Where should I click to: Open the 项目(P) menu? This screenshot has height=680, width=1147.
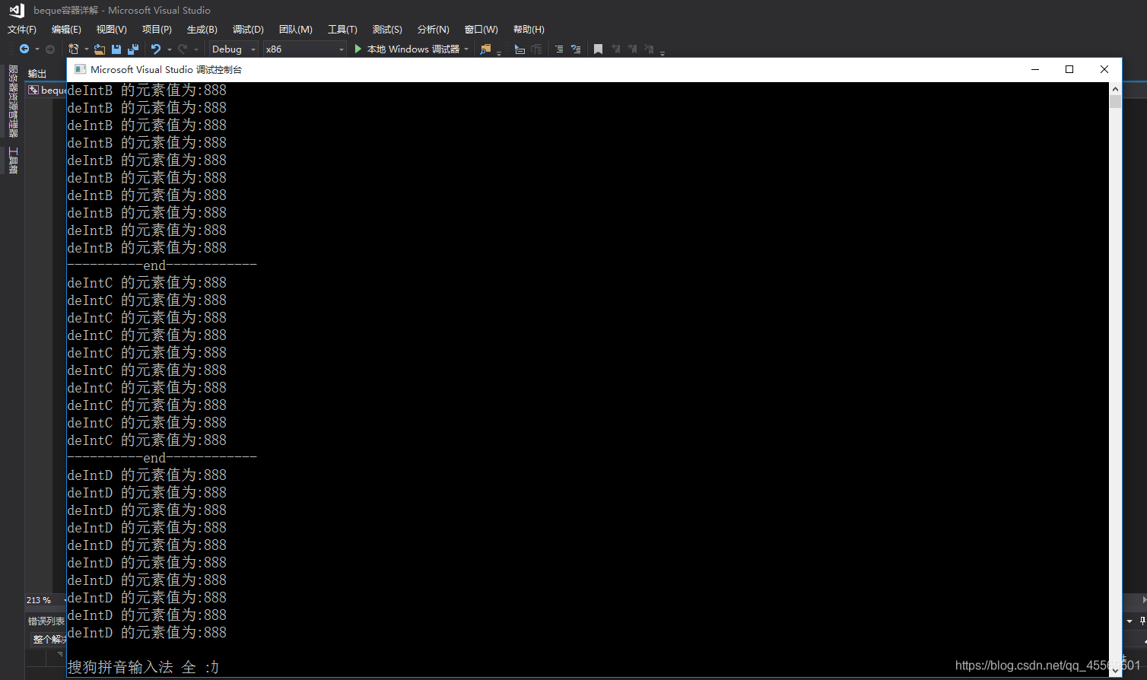tap(157, 30)
